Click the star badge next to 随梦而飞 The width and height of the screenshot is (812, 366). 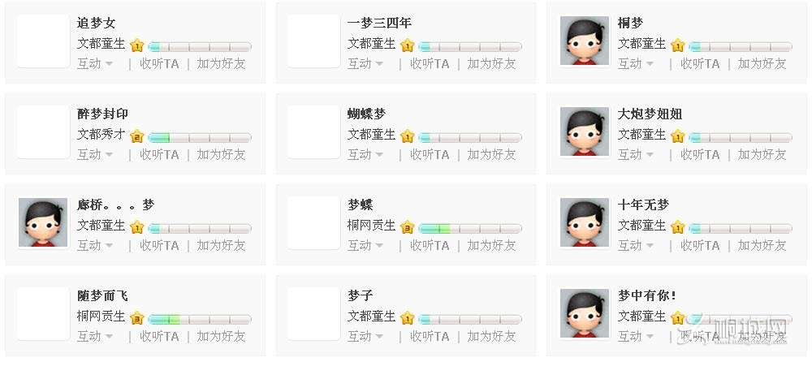coord(136,318)
